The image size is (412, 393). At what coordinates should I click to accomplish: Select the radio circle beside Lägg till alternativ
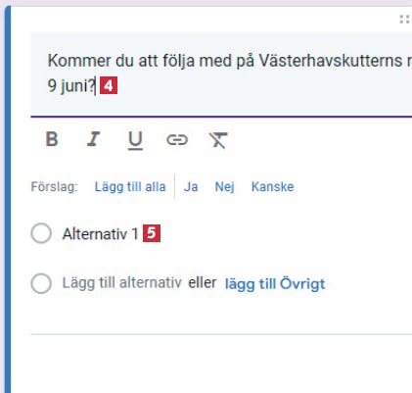click(41, 283)
